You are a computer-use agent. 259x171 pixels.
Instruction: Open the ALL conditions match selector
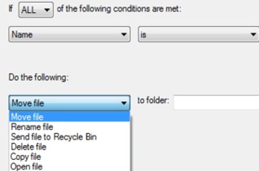click(36, 10)
